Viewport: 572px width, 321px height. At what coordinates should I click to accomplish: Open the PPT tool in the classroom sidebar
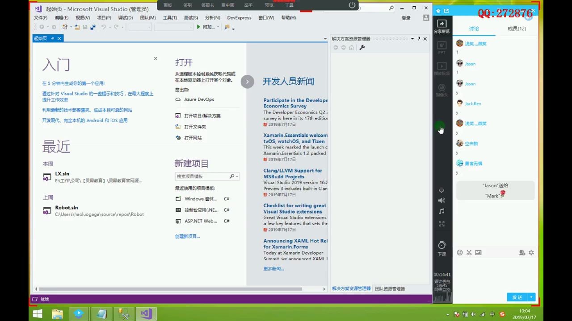(x=442, y=47)
